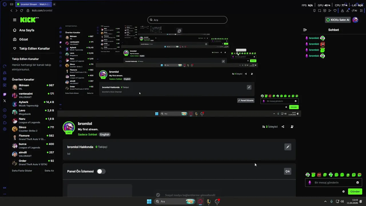Click the Çık button in panel preview
Viewport: 366px width, 206px height.
(x=288, y=171)
